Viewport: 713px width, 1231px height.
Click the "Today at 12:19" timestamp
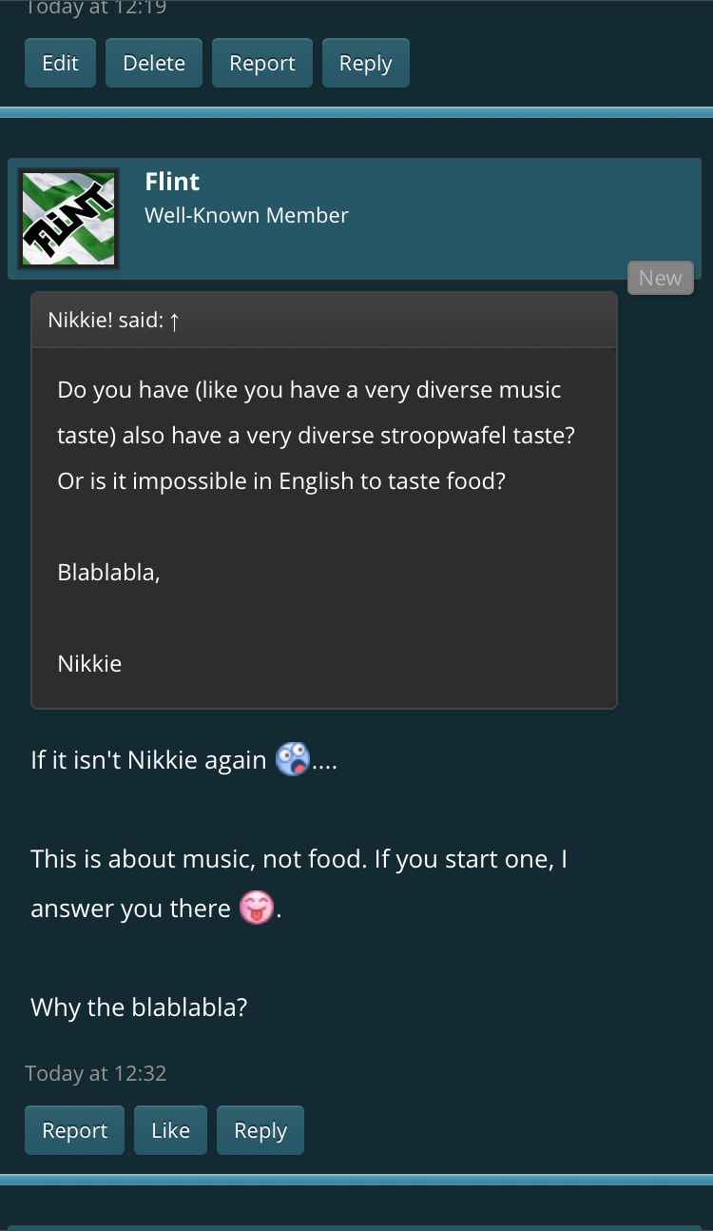[95, 9]
